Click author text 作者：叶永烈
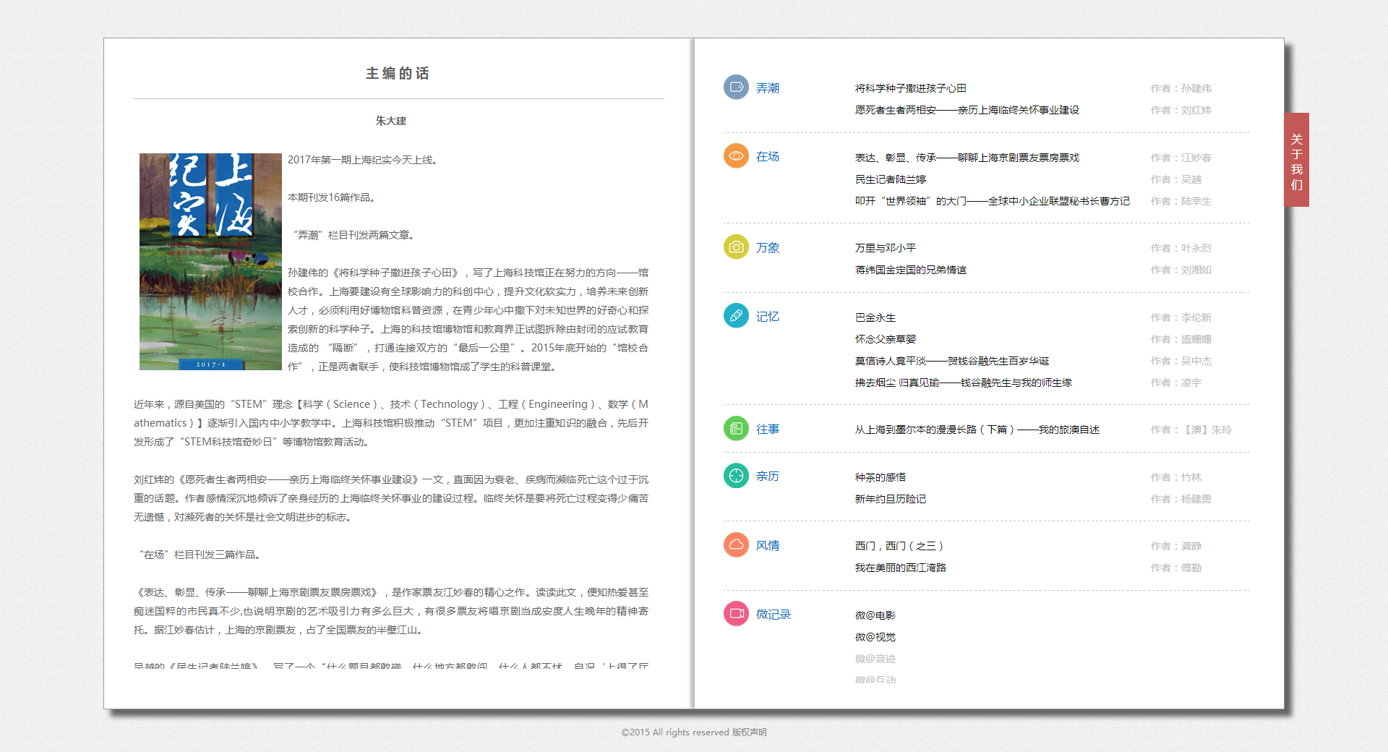Image resolution: width=1388 pixels, height=752 pixels. [1181, 248]
